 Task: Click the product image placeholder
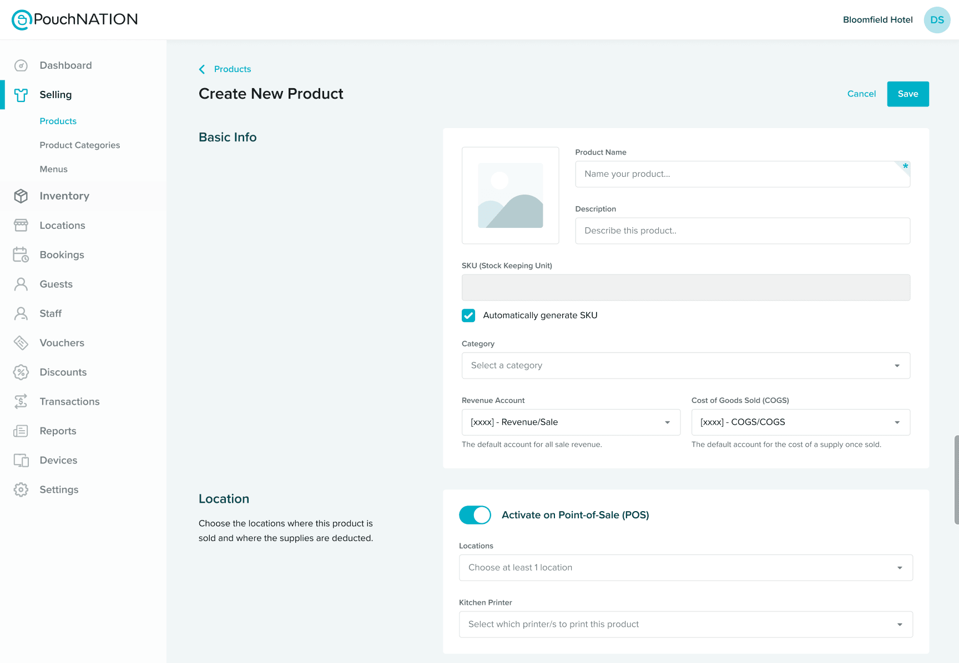click(x=510, y=195)
